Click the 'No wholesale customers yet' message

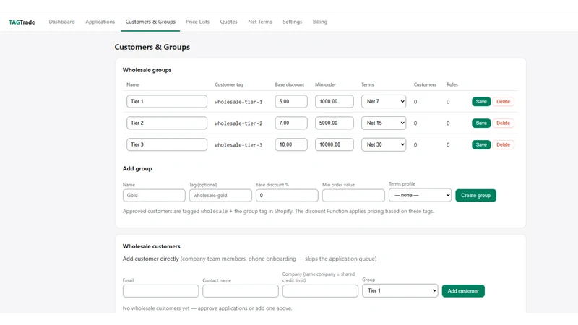click(207, 308)
